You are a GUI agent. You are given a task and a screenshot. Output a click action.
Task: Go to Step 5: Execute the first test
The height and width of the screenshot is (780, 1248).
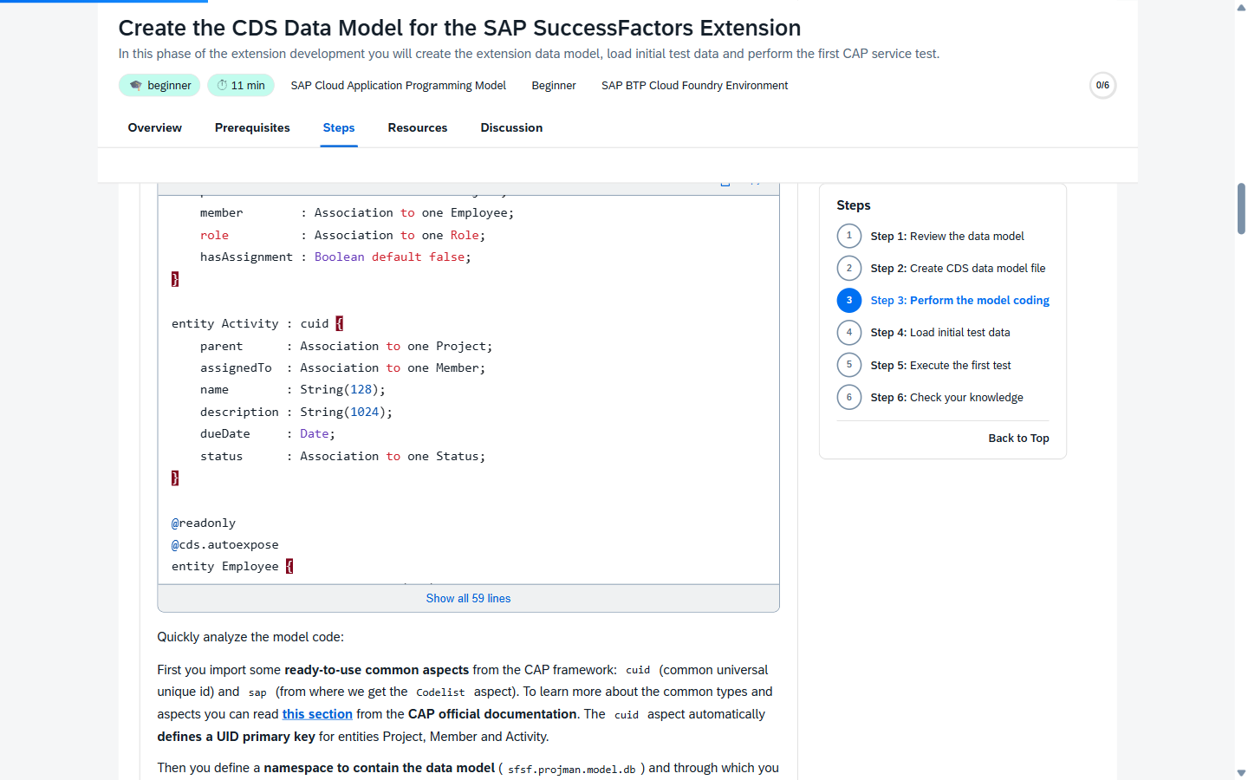pos(940,365)
